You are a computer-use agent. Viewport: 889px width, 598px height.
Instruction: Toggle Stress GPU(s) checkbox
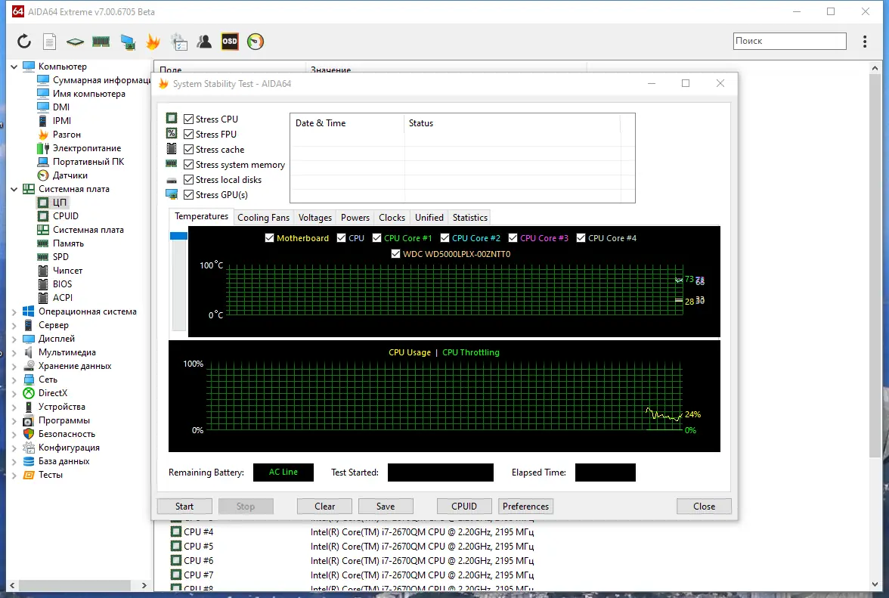click(x=189, y=195)
